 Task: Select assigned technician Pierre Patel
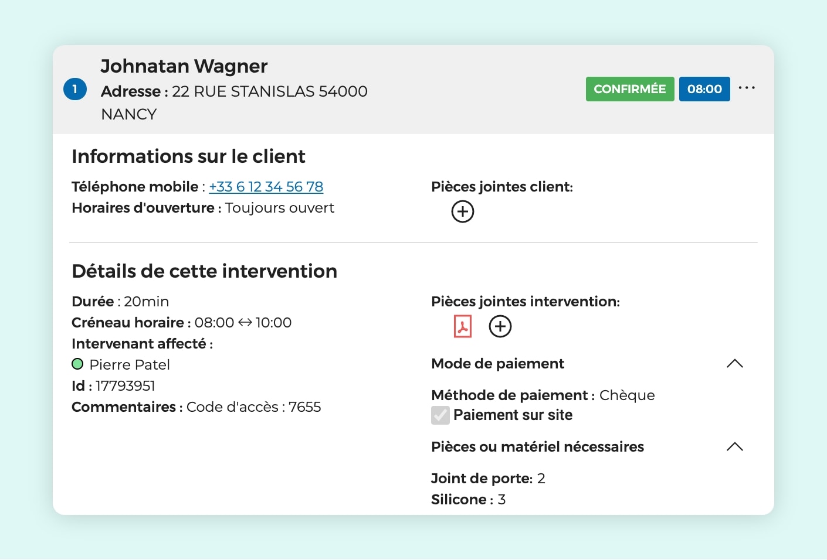tap(129, 365)
